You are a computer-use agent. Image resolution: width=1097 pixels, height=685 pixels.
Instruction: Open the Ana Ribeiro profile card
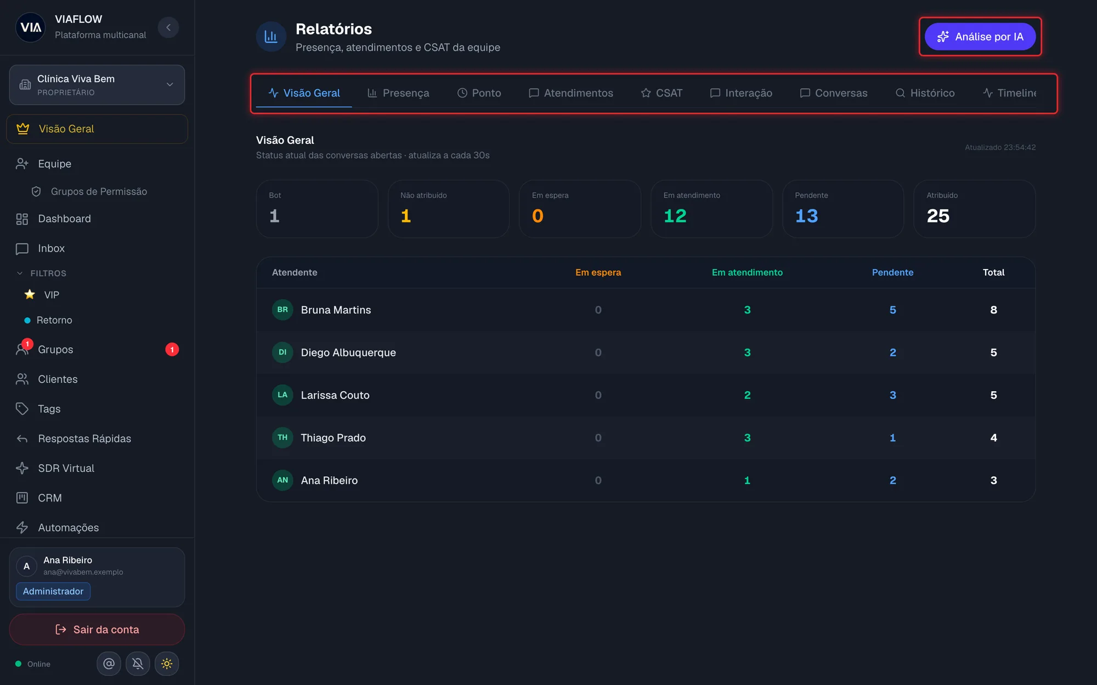coord(97,577)
